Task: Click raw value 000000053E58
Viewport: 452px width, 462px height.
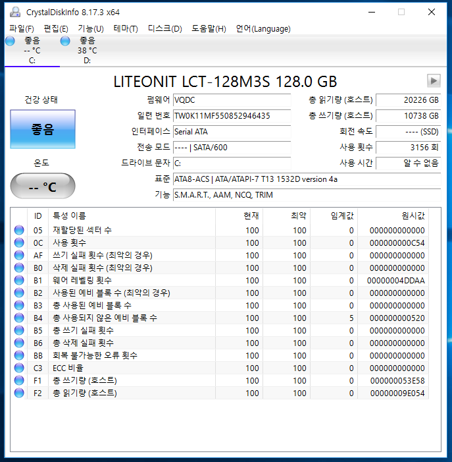Action: click(x=397, y=381)
